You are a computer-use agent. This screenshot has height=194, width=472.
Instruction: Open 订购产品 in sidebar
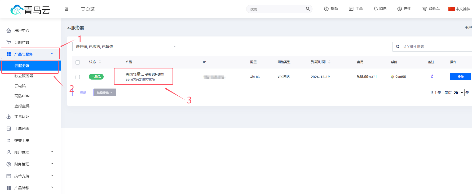click(x=22, y=42)
